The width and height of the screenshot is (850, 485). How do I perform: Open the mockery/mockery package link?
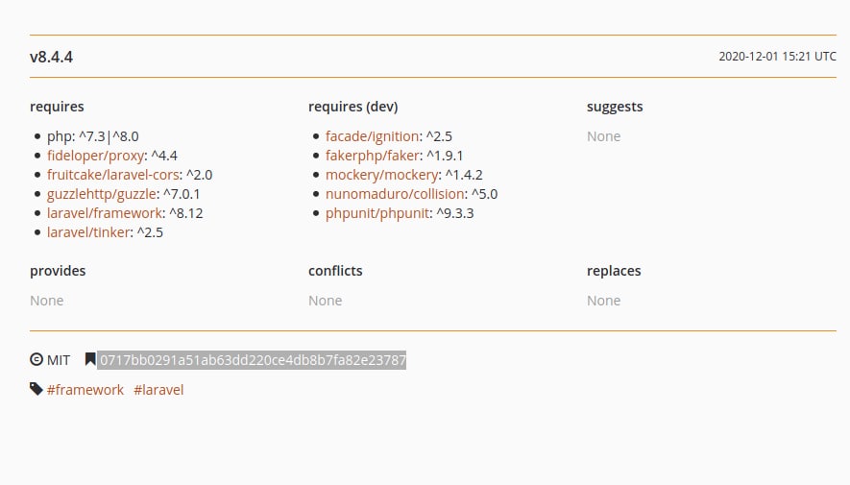click(x=382, y=175)
